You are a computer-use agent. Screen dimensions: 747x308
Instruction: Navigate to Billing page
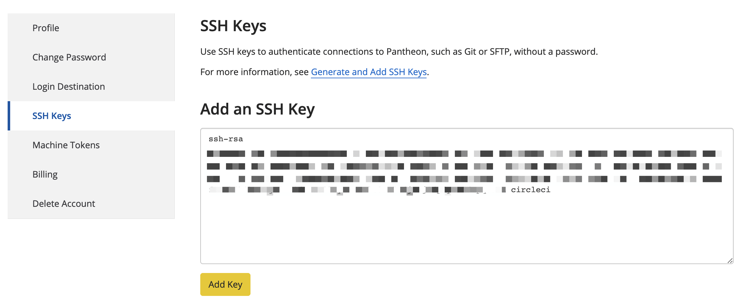[45, 174]
